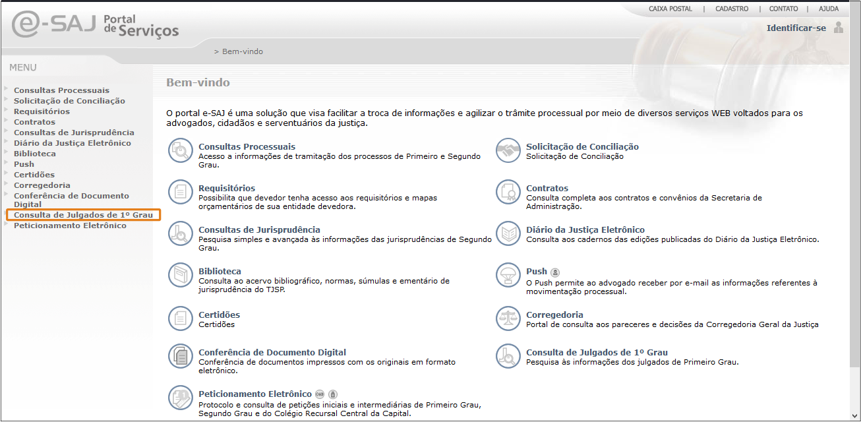Click the padlock badge beside Peticionamento Eletrônico heading
Image resolution: width=861 pixels, height=422 pixels.
(333, 394)
